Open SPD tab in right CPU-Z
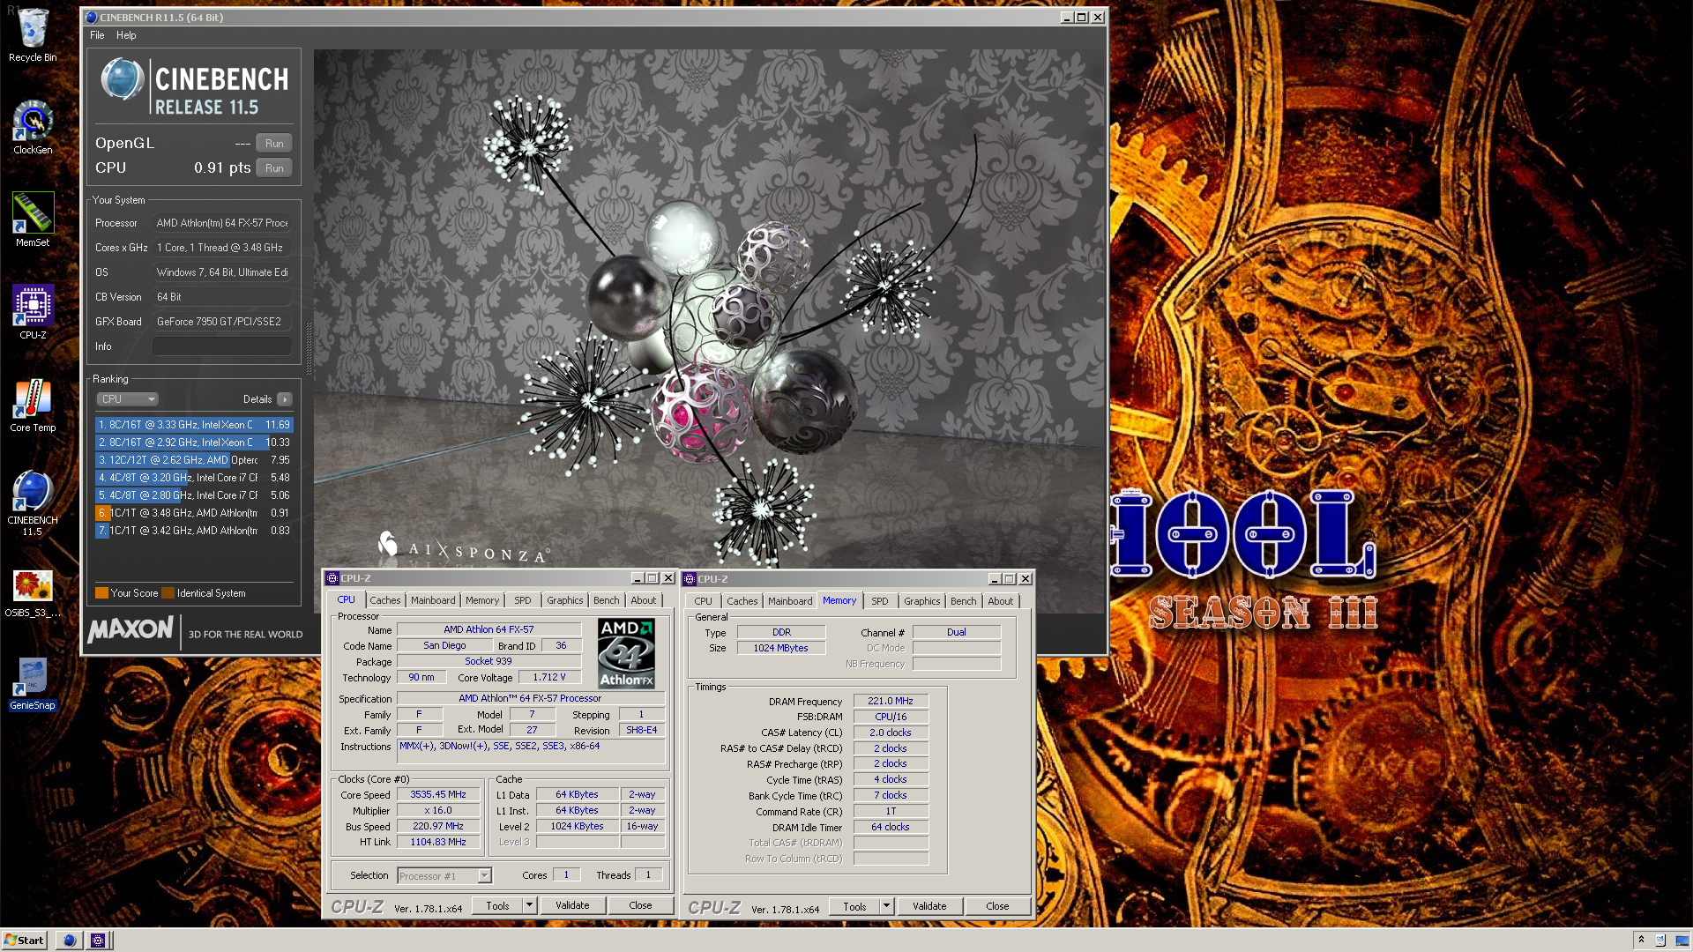Screen dimensions: 1693x952 pos(880,601)
